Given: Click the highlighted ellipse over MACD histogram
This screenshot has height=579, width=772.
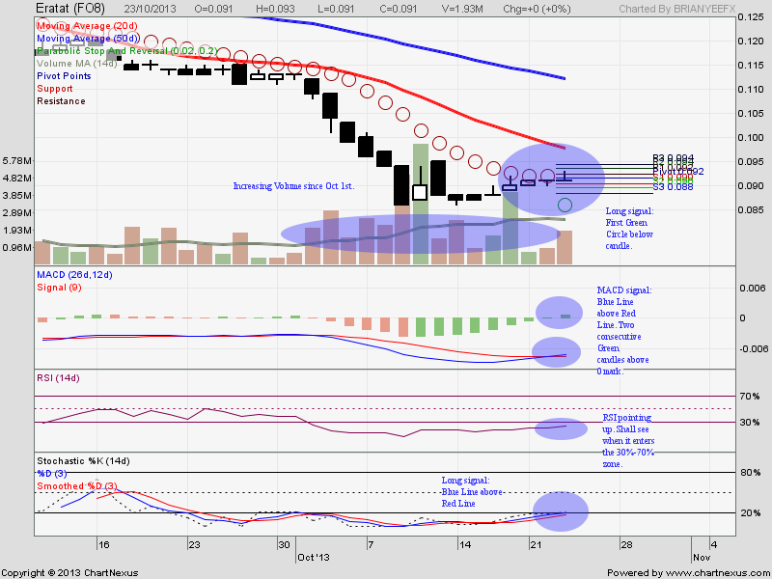Looking at the screenshot, I should (x=560, y=310).
